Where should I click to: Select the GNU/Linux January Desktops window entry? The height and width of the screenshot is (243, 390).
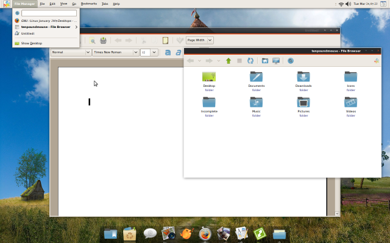(46, 21)
